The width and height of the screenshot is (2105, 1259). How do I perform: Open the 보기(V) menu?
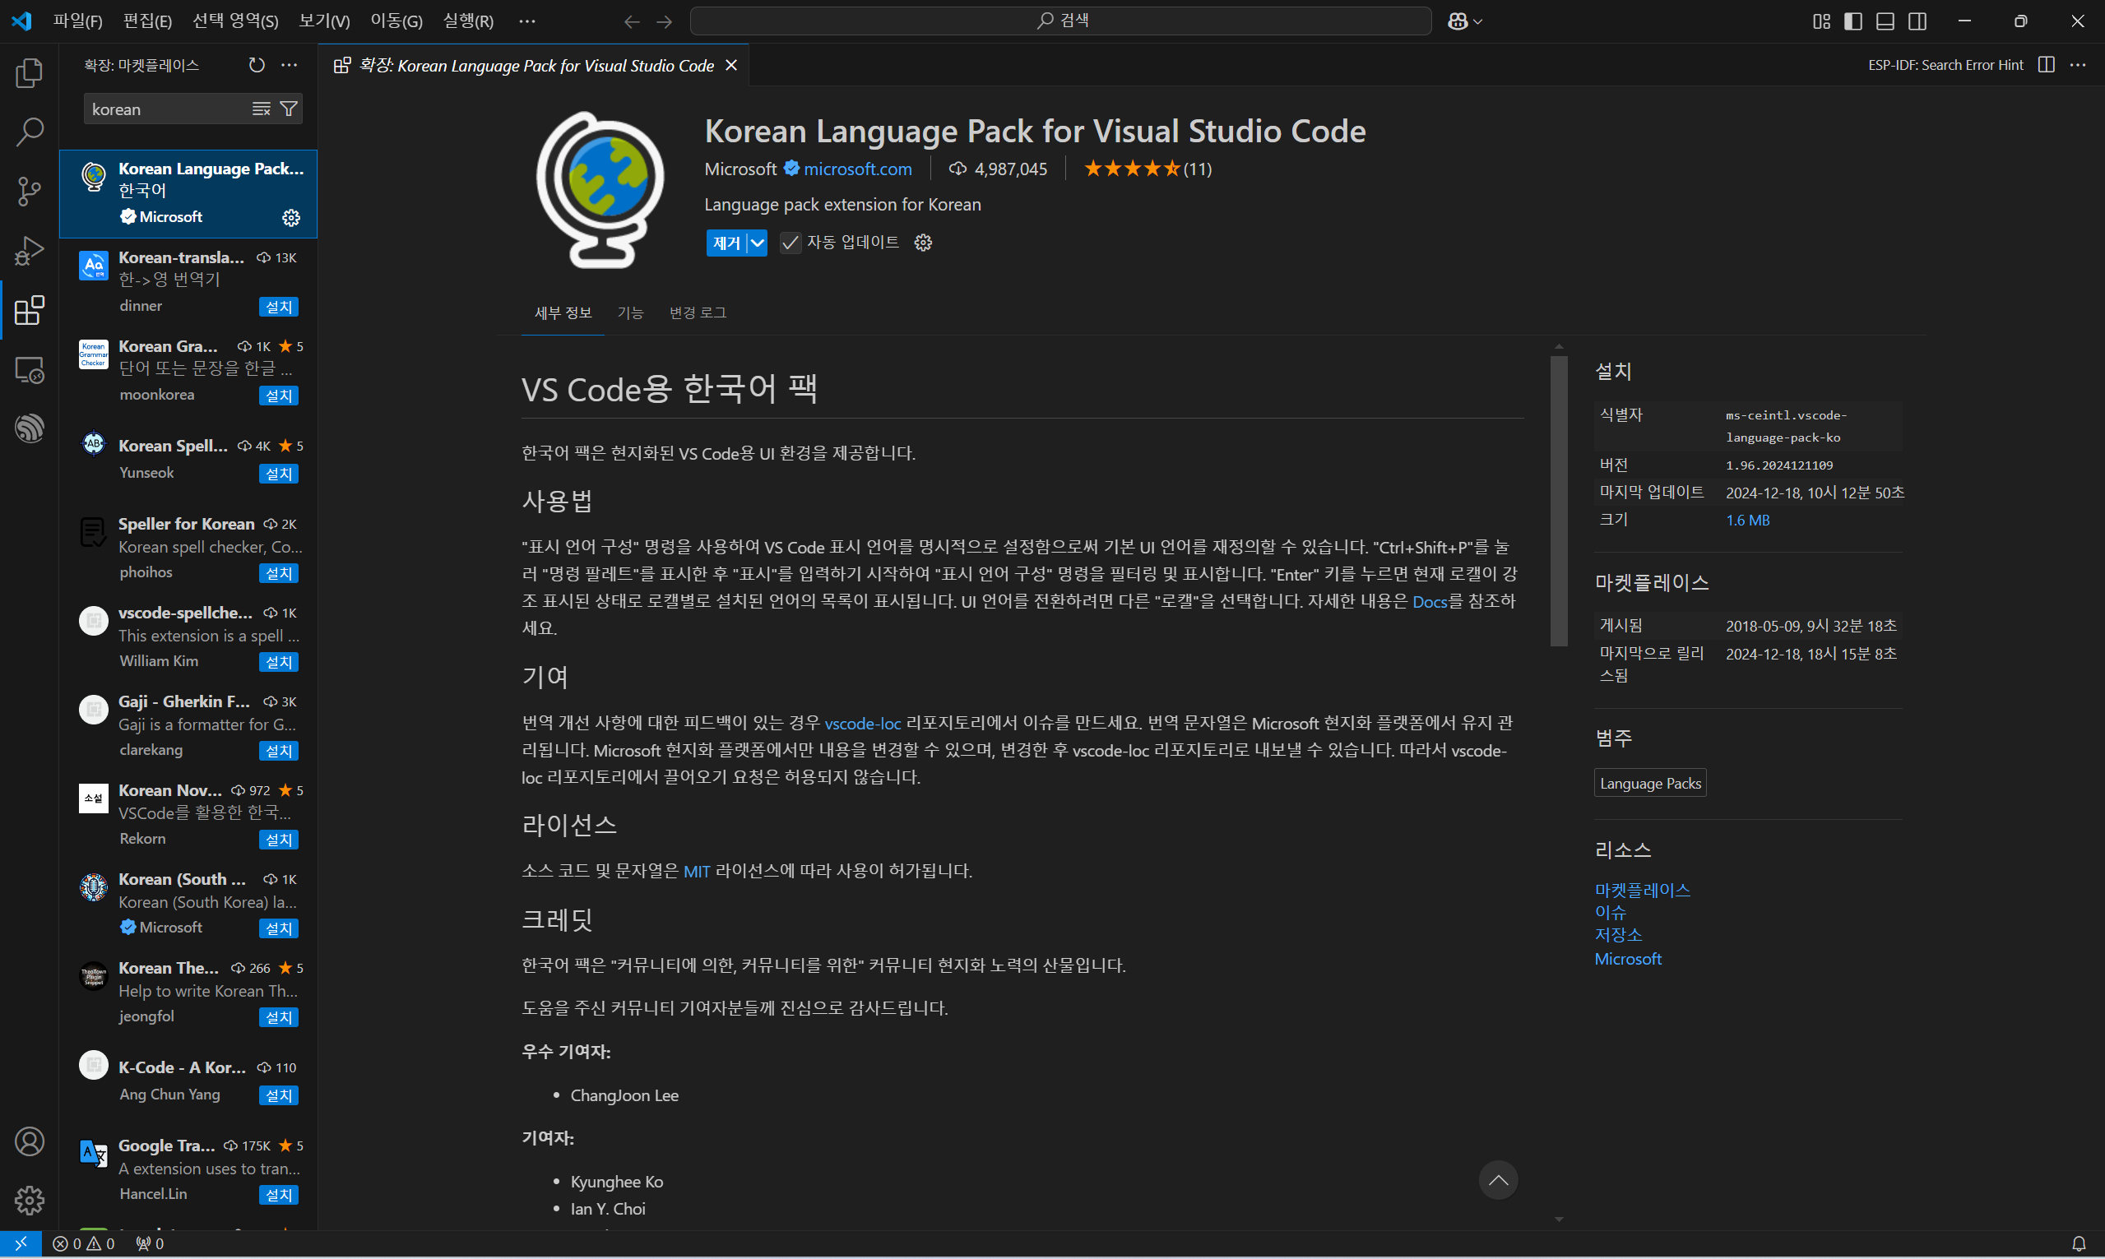pos(323,21)
